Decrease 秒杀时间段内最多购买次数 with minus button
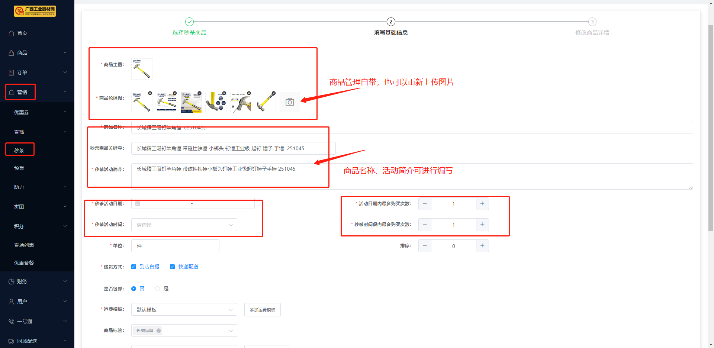 tap(425, 225)
